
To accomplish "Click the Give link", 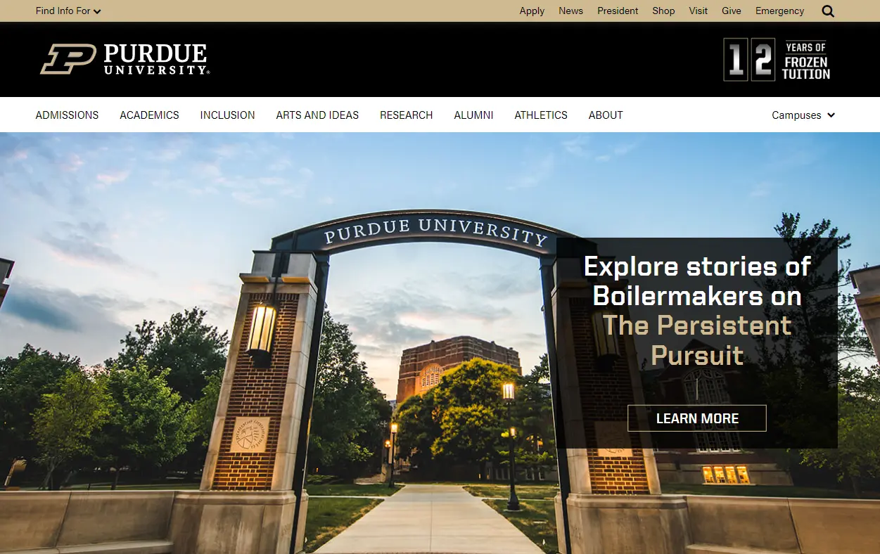I will 732,11.
